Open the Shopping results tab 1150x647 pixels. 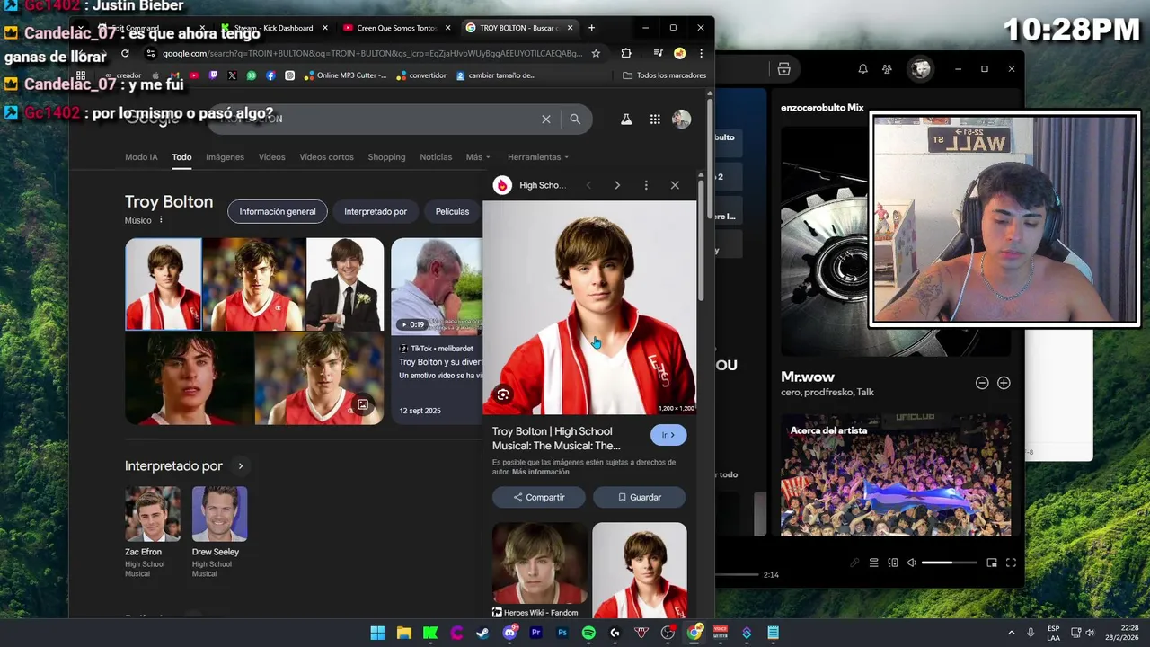pos(386,157)
